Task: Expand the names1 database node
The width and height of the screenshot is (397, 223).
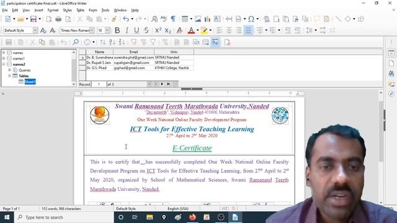Action: pyautogui.click(x=4, y=58)
